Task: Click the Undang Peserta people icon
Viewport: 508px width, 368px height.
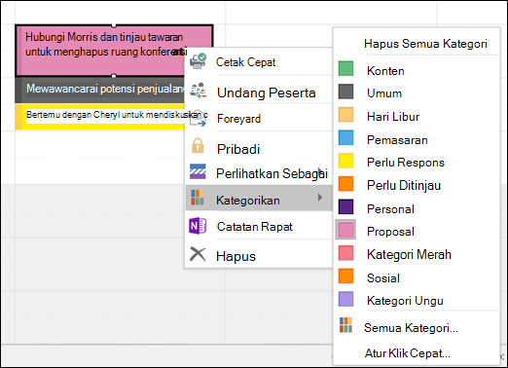Action: (198, 91)
